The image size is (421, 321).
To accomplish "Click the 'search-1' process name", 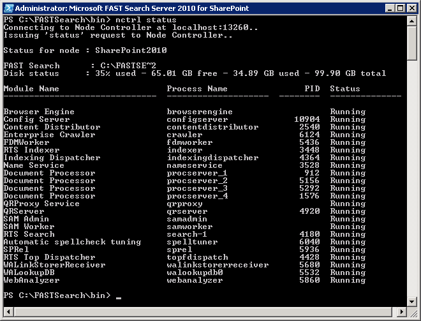I will click(187, 234).
